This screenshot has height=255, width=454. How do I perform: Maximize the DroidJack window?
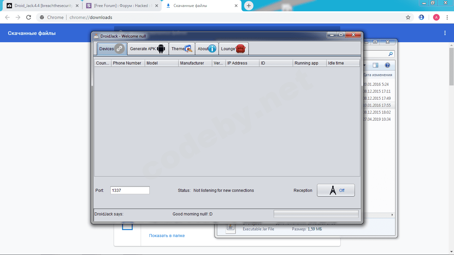pyautogui.click(x=341, y=35)
